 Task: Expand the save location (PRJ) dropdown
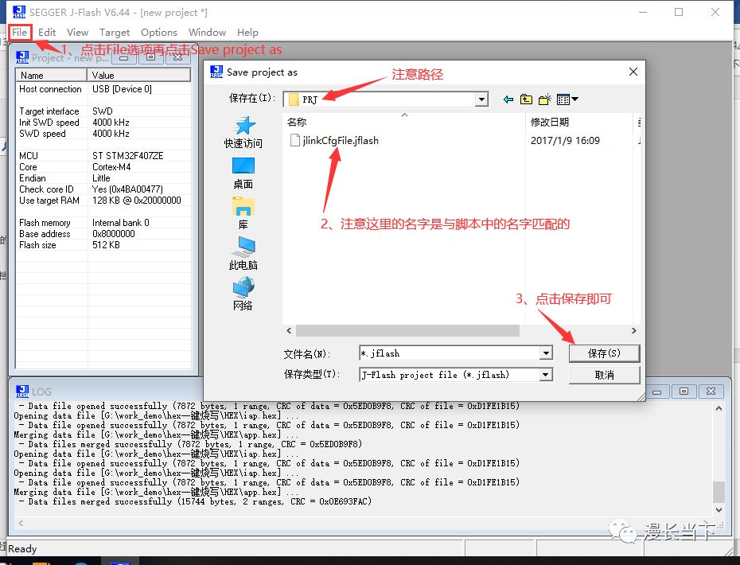481,99
